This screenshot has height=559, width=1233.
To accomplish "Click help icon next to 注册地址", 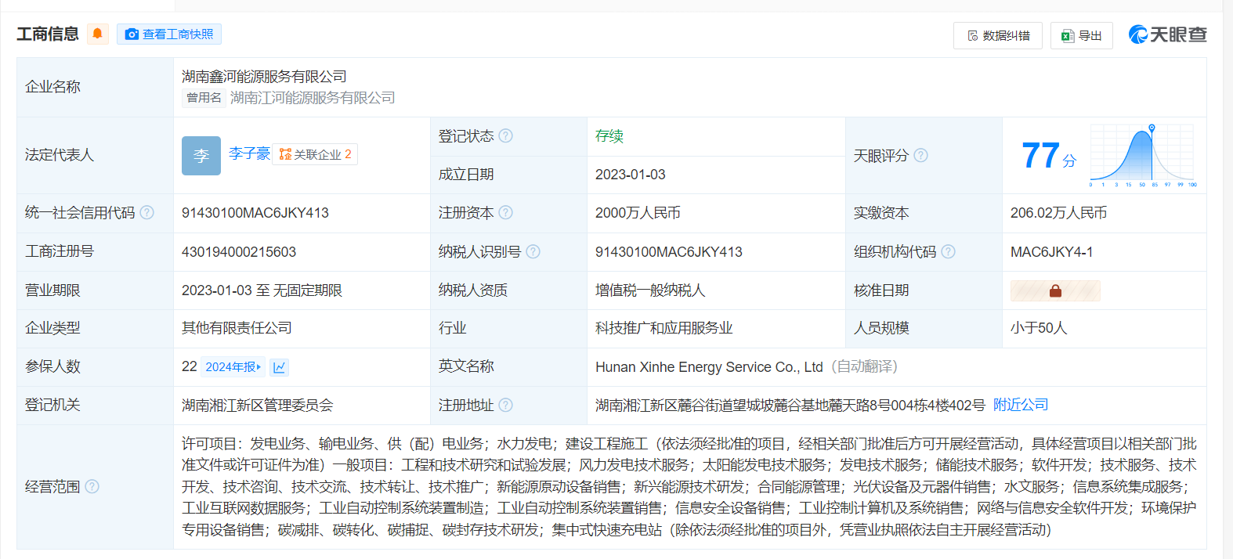I will [x=506, y=405].
